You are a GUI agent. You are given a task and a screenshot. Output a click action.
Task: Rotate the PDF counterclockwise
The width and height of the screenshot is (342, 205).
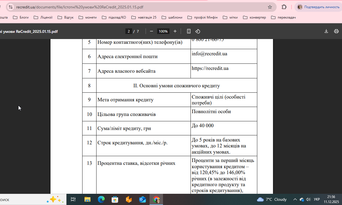pyautogui.click(x=198, y=31)
